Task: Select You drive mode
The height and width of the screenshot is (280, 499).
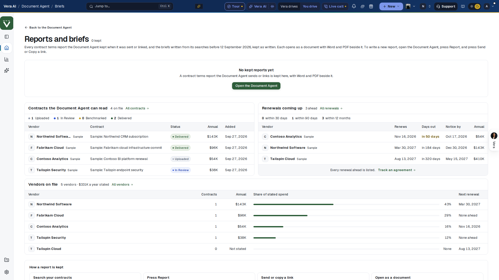Action: coord(310,6)
